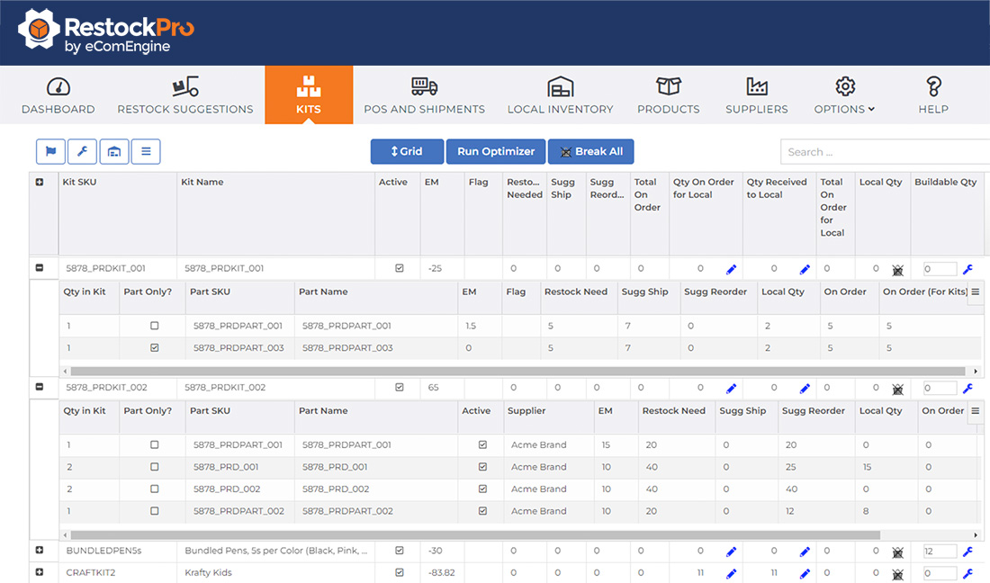Click pencil icon for CRAFTKIT2 Qty On Order
Image resolution: width=990 pixels, height=583 pixels.
coord(731,573)
